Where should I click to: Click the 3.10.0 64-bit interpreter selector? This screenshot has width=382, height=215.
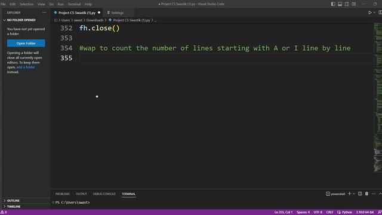pyautogui.click(x=365, y=213)
